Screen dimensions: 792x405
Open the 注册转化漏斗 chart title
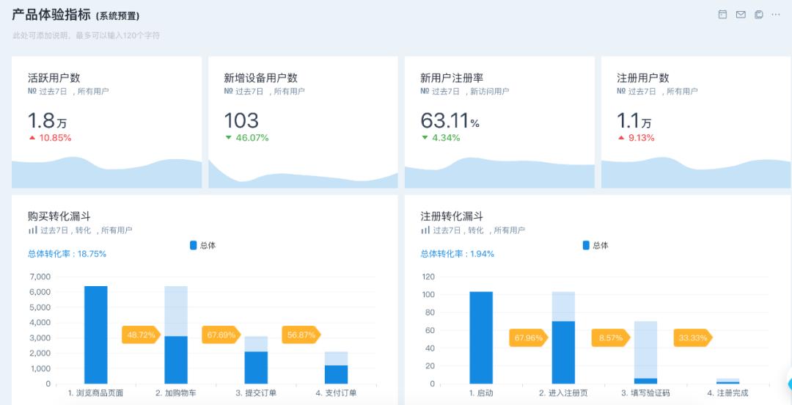(452, 216)
